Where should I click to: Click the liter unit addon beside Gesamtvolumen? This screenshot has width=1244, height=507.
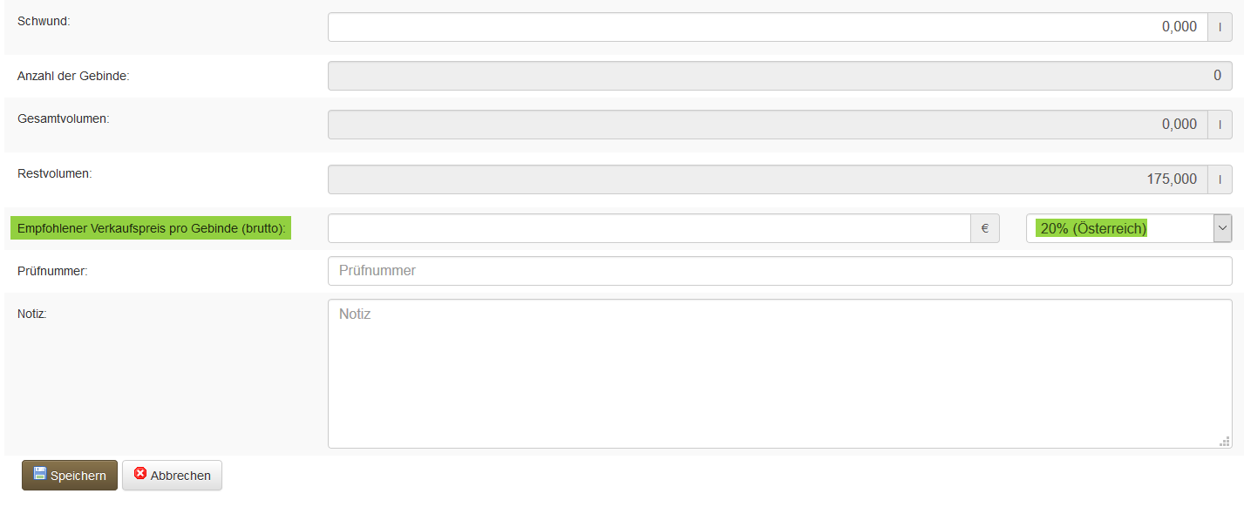1220,125
